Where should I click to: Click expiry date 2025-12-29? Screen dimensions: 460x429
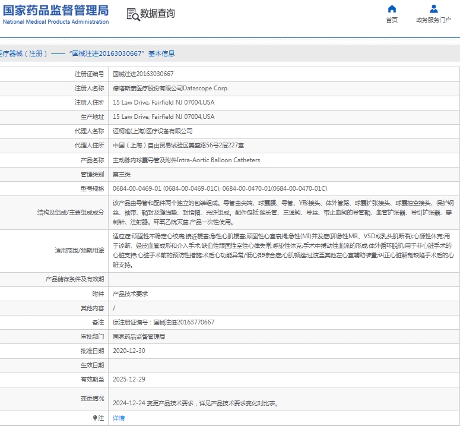(129, 379)
